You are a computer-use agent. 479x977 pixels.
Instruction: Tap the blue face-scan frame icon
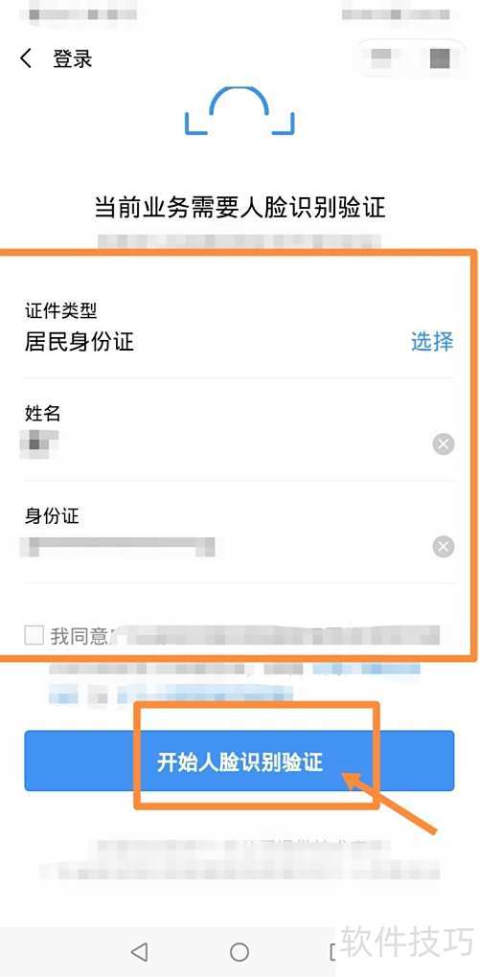239,111
